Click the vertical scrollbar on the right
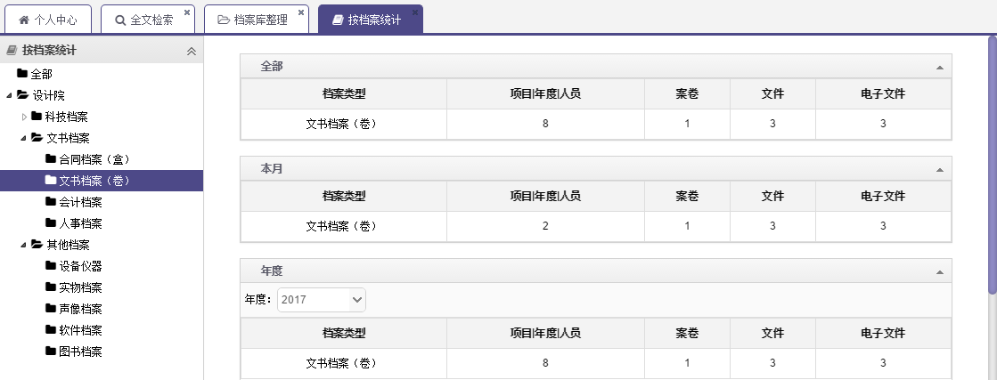Screen dimensions: 997x380 tap(992, 160)
